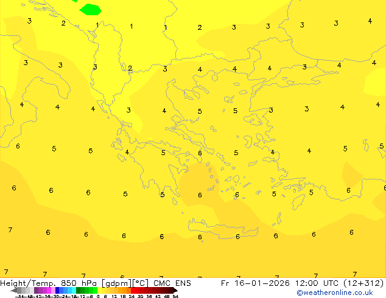Image resolution: width=386 pixels, height=298 pixels.
Task: Pick the cyan legend swatch near -18
Action: click(74, 291)
